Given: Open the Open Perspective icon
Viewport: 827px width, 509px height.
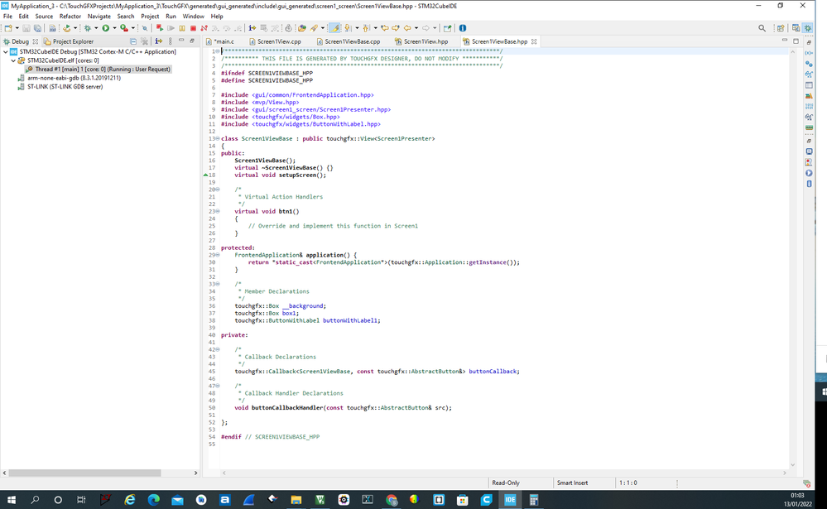Looking at the screenshot, I should [x=781, y=28].
